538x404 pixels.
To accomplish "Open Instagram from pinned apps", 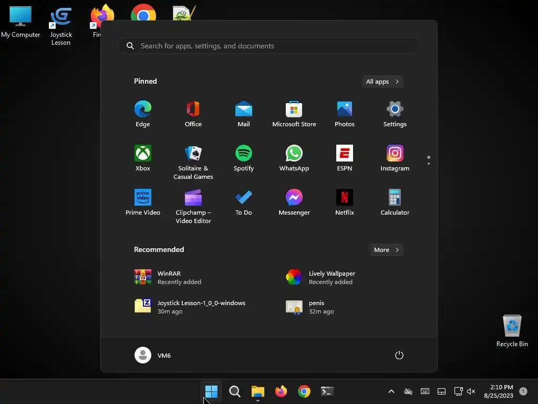I will pos(395,158).
